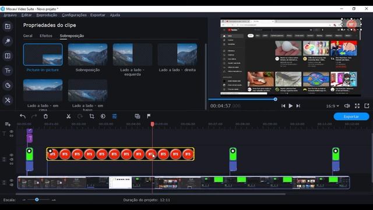Jump to next frame
The height and width of the screenshot is (210, 373).
298,106
